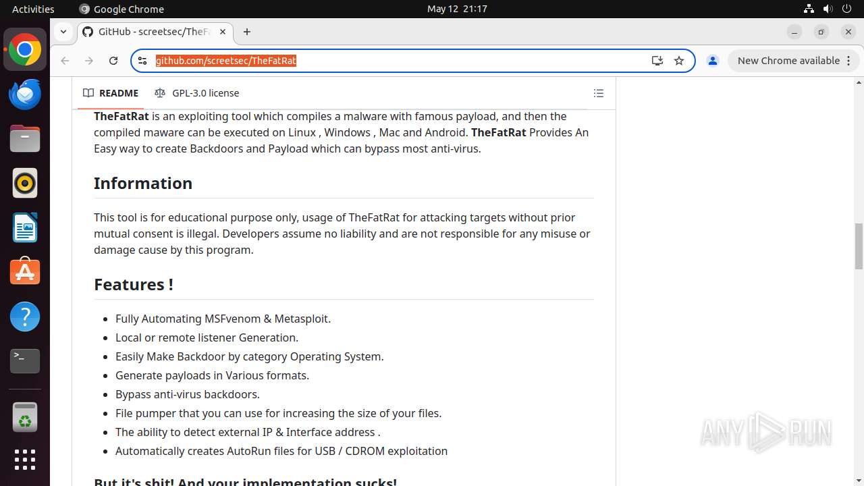Click 'Generate payloads in Various formats.' bullet
This screenshot has width=864, height=486.
click(x=212, y=375)
